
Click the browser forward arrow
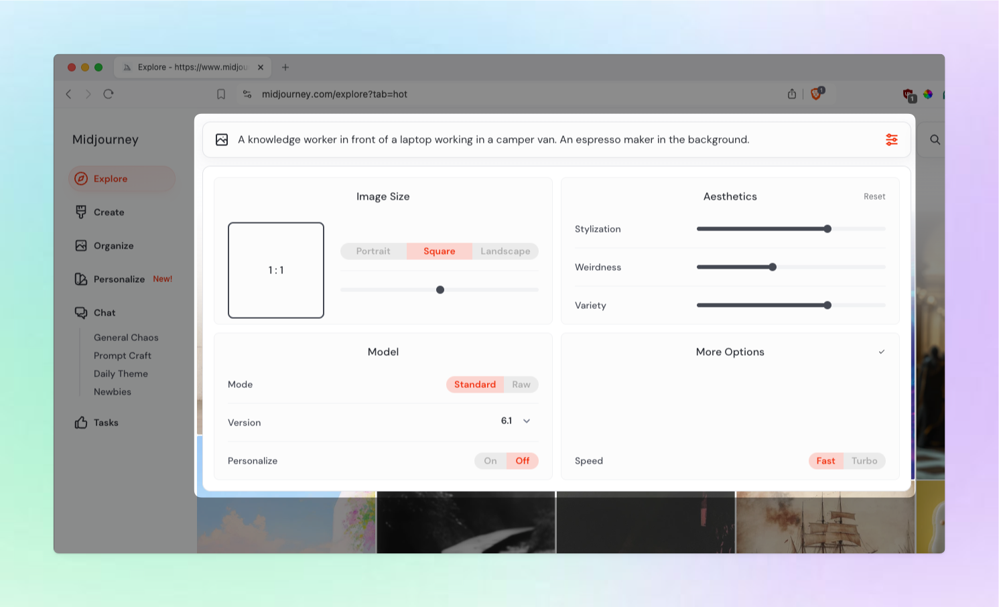pos(88,94)
